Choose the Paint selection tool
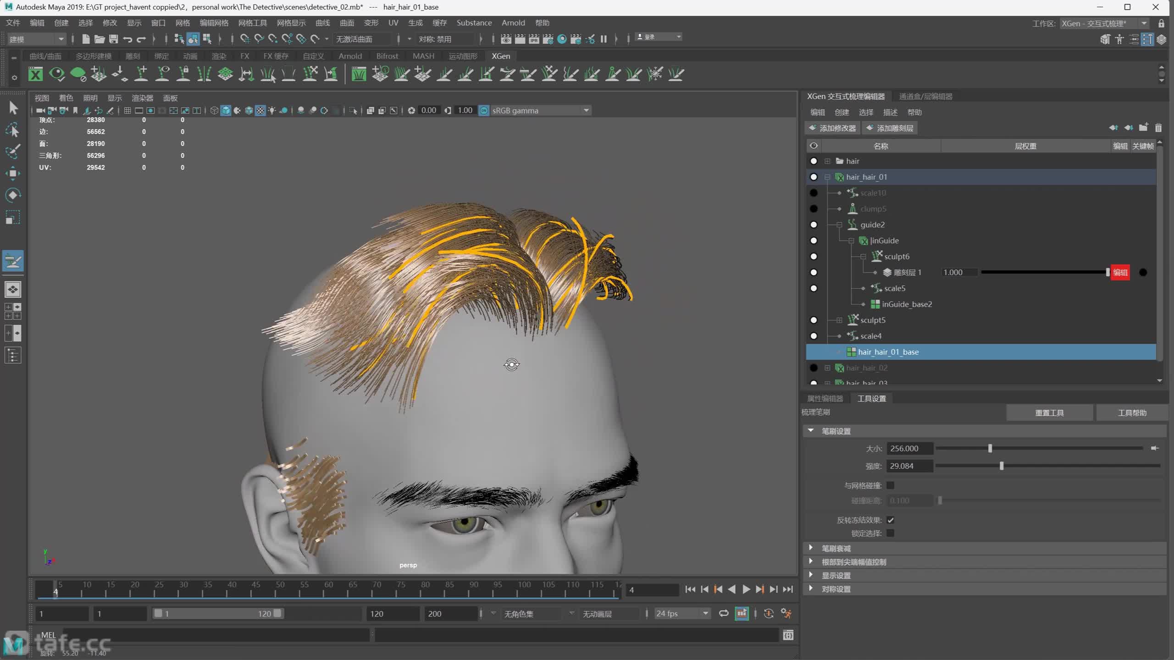The width and height of the screenshot is (1174, 660). click(13, 151)
